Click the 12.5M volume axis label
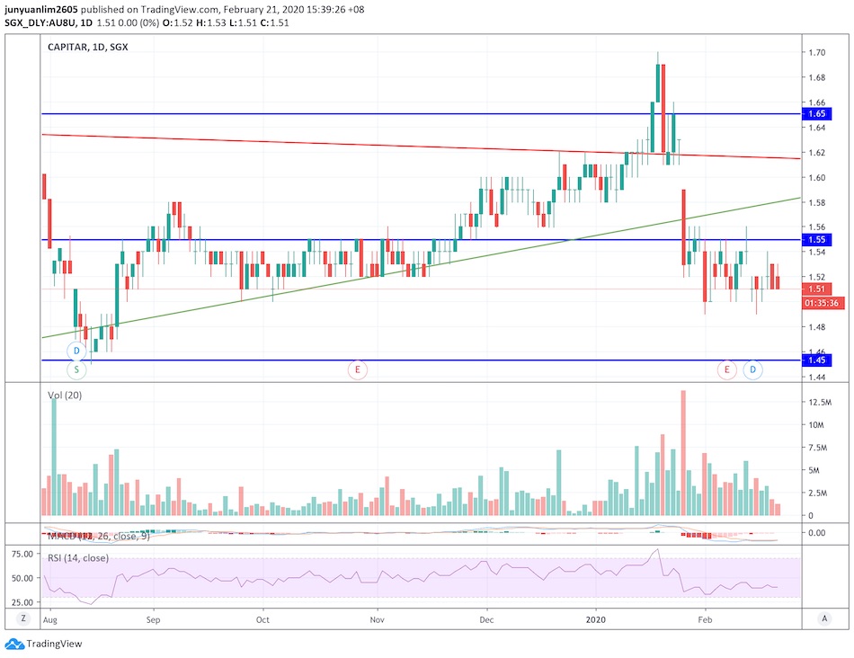The image size is (854, 658). pos(820,403)
